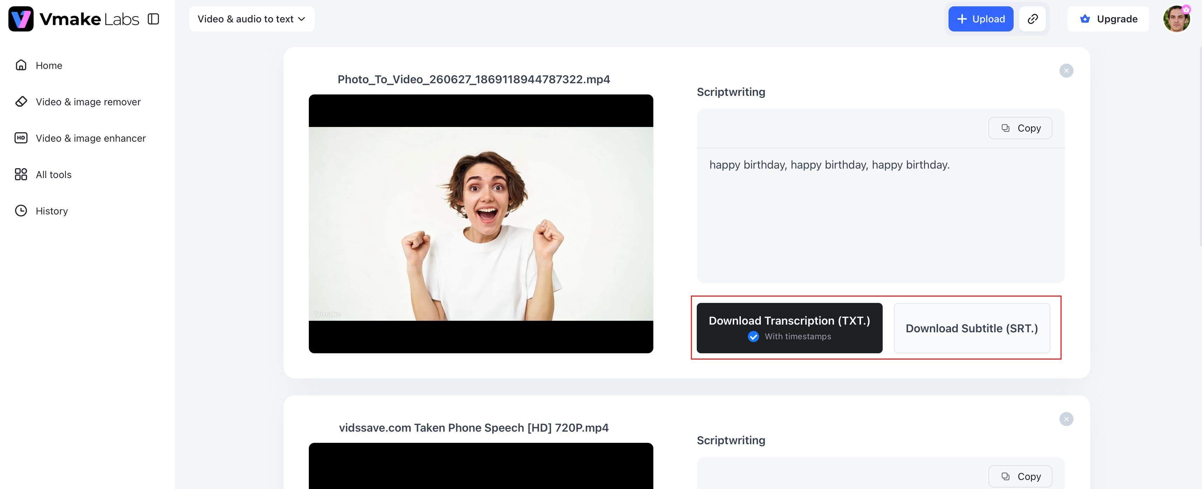Open the user profile avatar
This screenshot has height=489, width=1202.
pos(1176,19)
